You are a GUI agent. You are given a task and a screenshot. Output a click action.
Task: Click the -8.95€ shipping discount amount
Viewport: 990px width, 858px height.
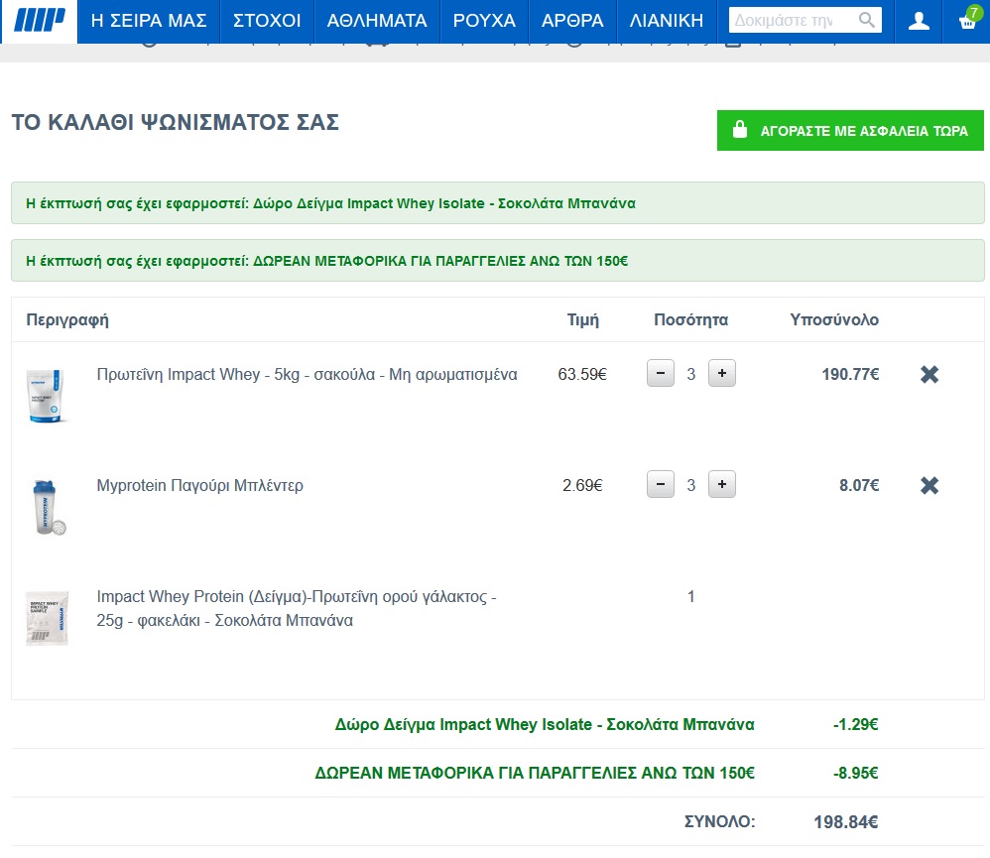pos(855,773)
